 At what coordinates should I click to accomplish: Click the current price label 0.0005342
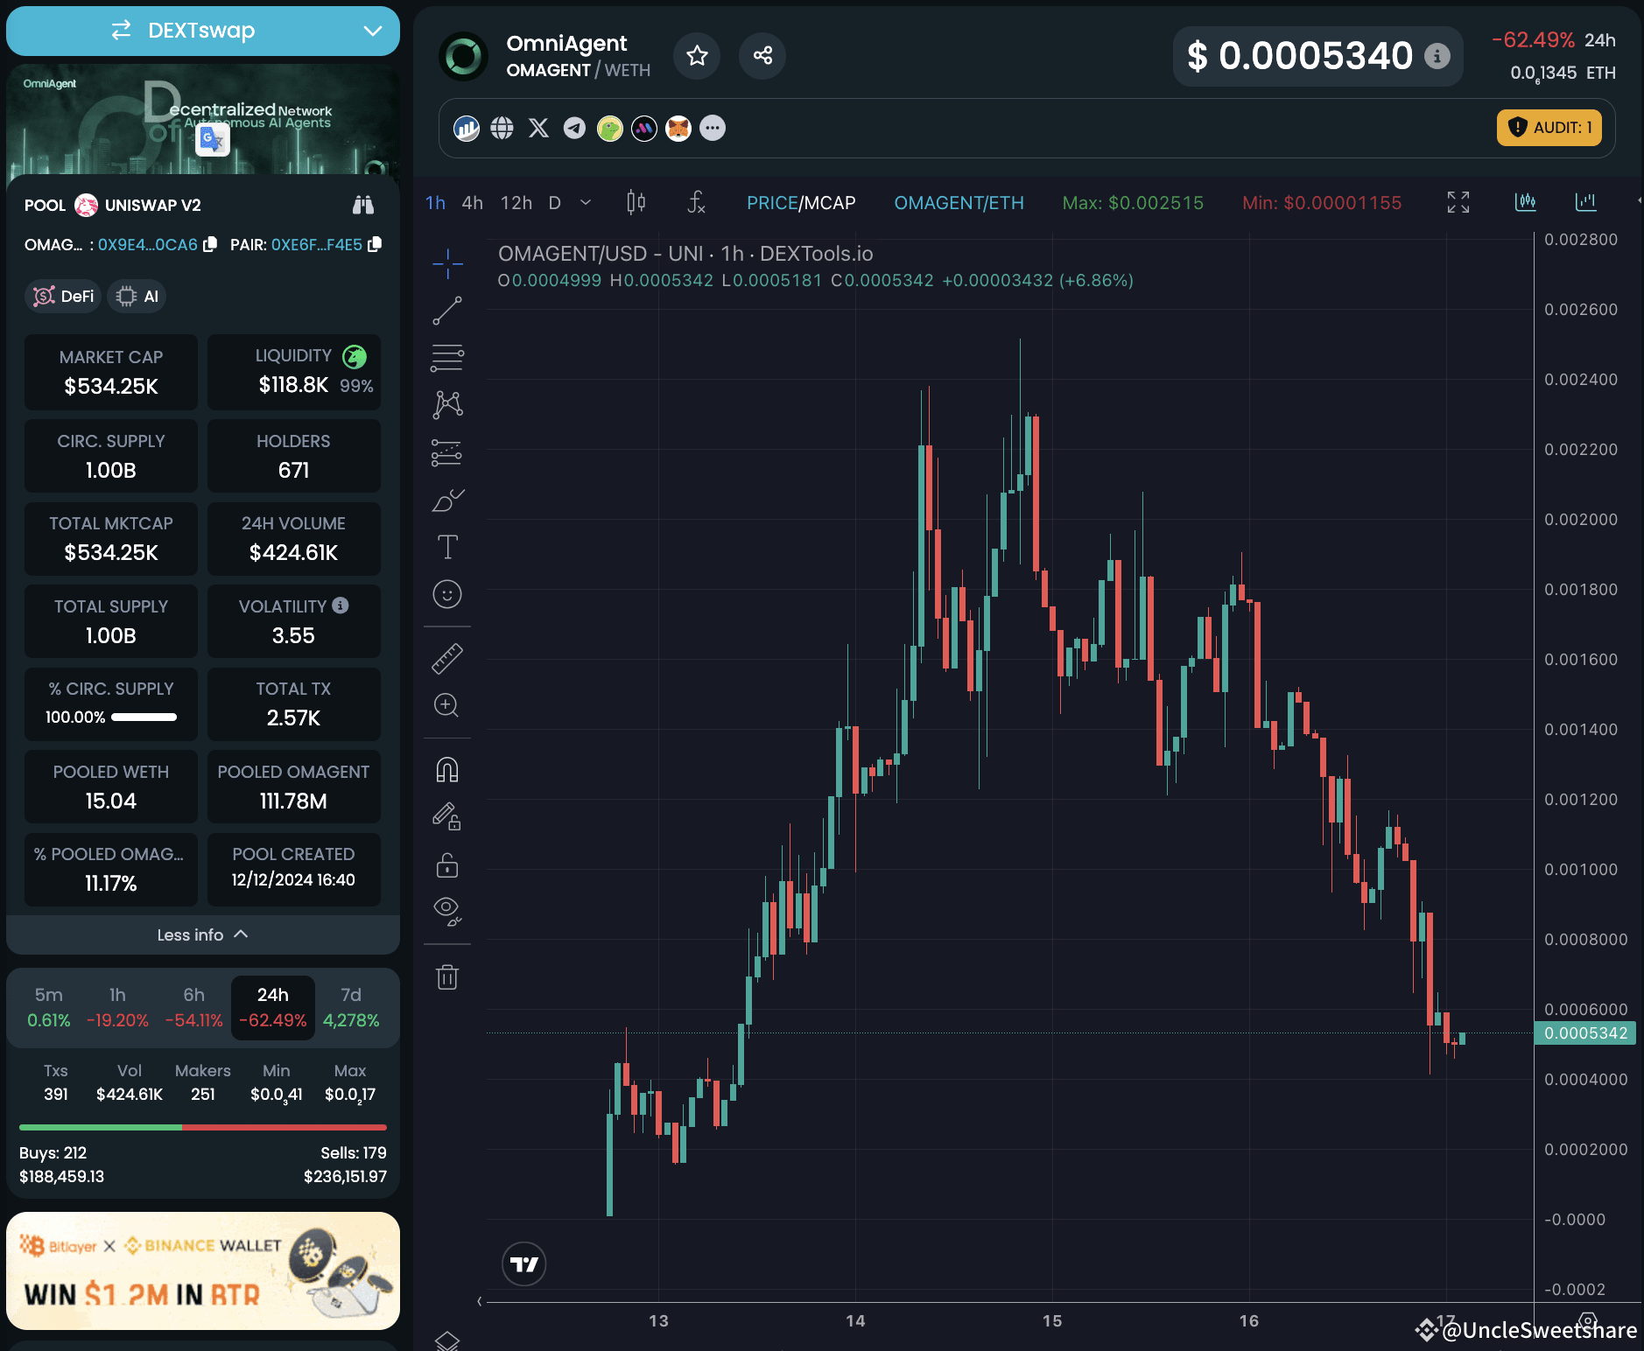[1585, 1033]
